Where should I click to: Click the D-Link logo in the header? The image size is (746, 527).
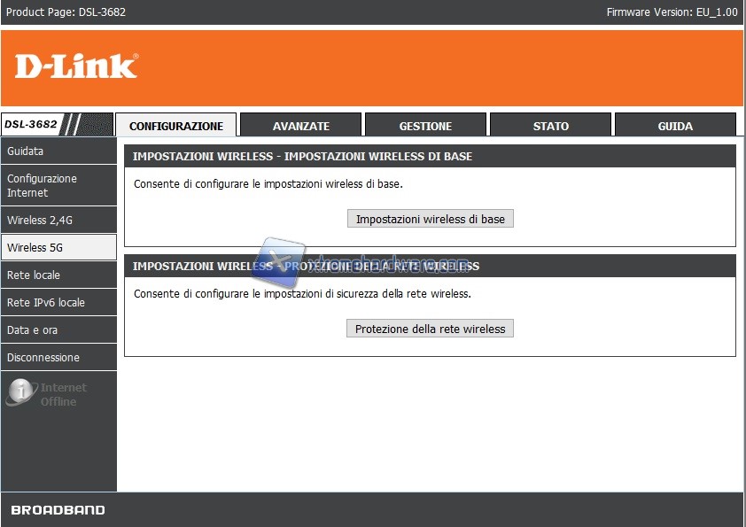pyautogui.click(x=76, y=66)
